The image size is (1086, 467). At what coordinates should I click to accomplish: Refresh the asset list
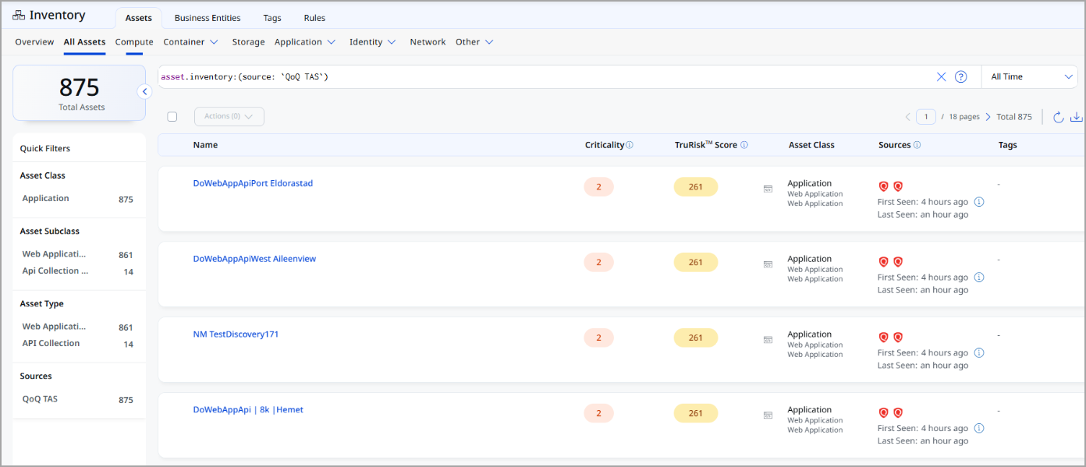[x=1058, y=117]
